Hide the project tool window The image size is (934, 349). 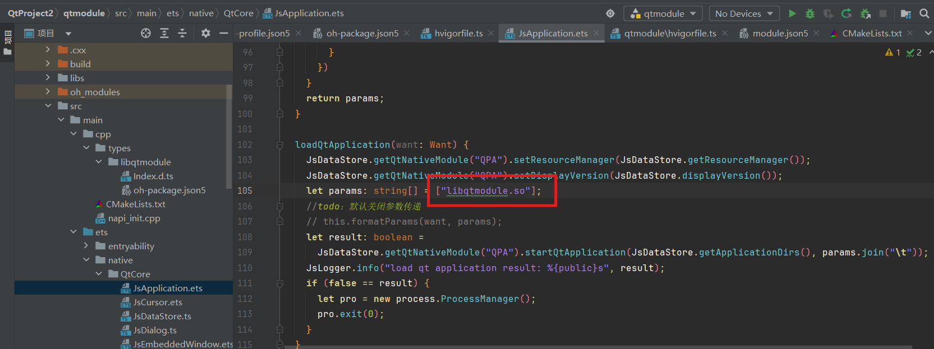coord(223,34)
